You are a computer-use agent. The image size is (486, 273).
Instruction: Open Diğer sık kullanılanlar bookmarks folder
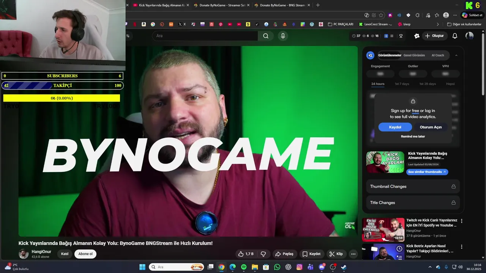[464, 24]
